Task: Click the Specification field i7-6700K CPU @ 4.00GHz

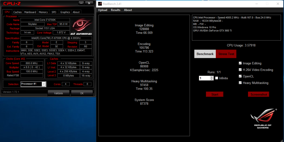Action: 56,38
